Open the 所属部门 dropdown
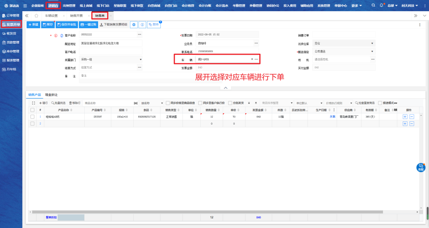 coord(140,59)
